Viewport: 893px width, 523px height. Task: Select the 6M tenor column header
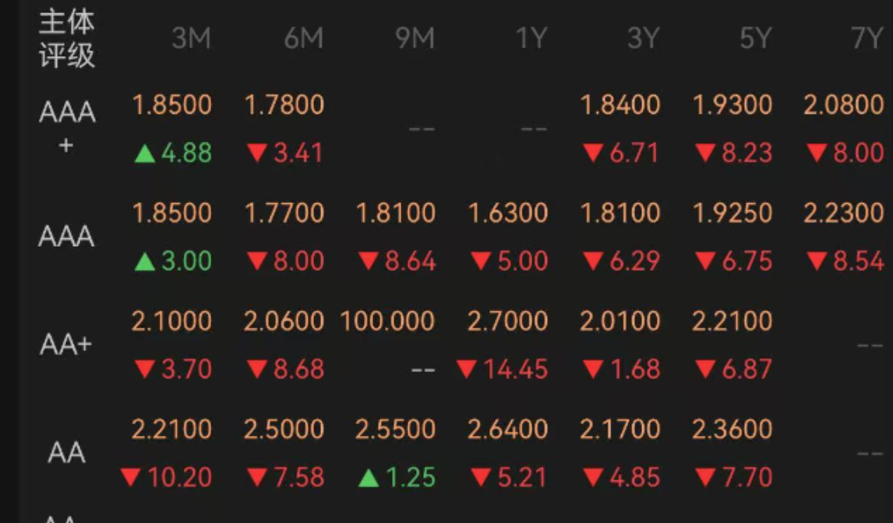tap(303, 38)
